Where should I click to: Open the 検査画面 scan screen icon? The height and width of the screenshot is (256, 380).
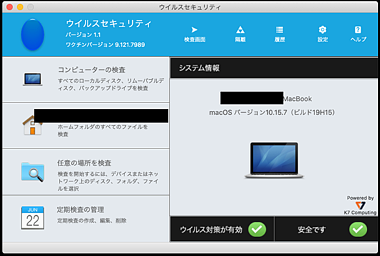coord(195,30)
